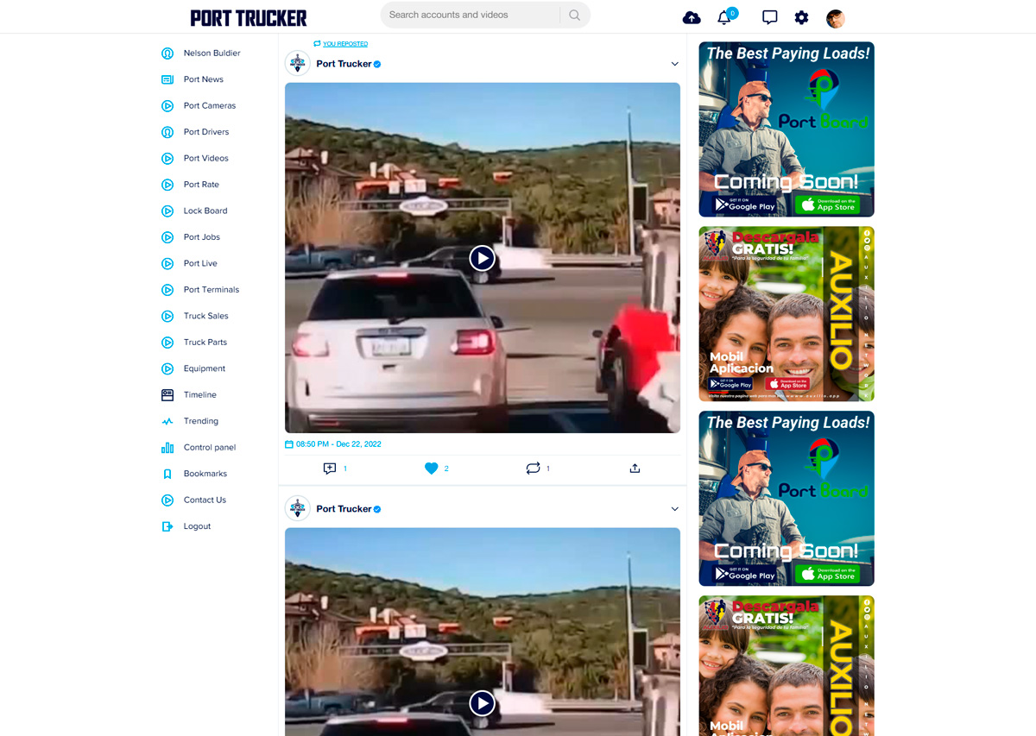Expand the second post options chevron

[674, 509]
